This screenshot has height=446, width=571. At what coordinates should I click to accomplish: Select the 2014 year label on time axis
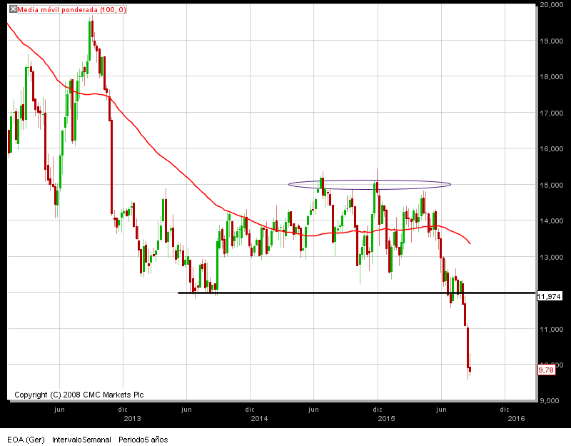pyautogui.click(x=259, y=418)
